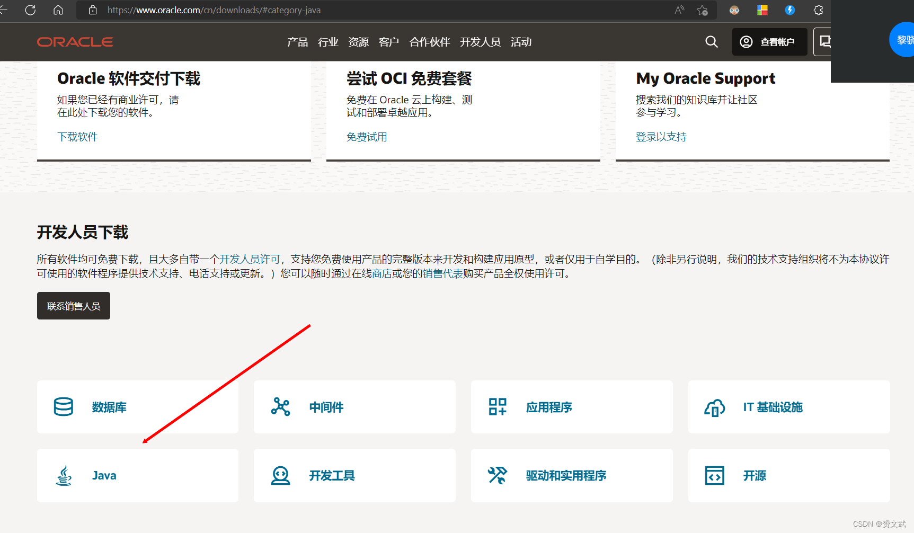Add page to favorites star icon
The height and width of the screenshot is (533, 914).
703,10
